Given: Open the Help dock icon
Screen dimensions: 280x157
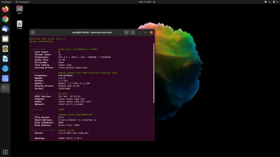Looking at the screenshot, I should 5,68.
